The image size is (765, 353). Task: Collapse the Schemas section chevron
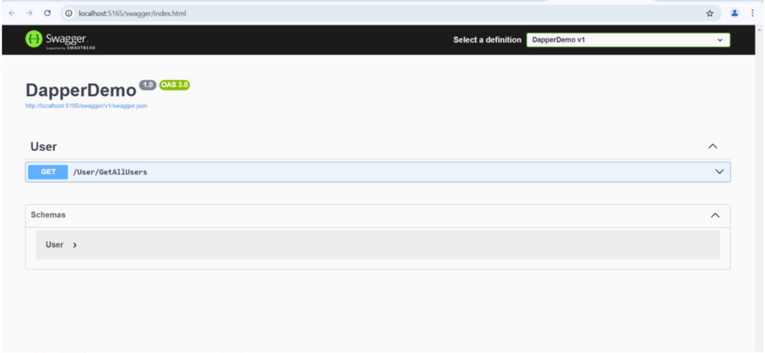pyautogui.click(x=715, y=215)
